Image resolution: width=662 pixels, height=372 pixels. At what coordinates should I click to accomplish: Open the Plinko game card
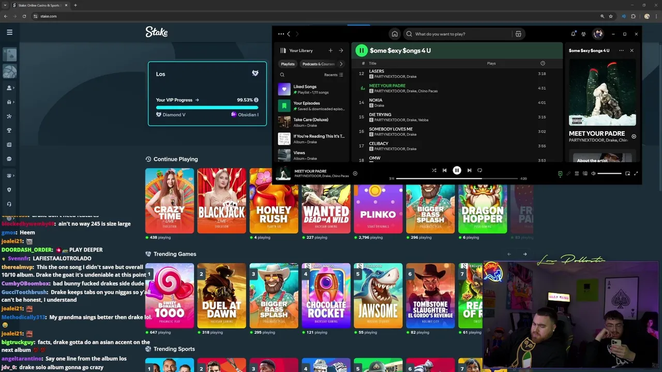[378, 208]
